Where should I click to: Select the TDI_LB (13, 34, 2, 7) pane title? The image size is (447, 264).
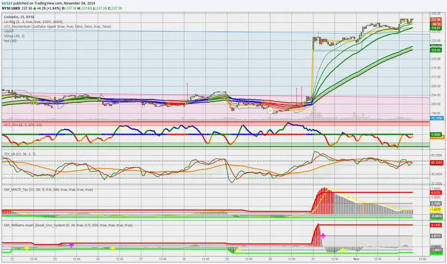pos(25,154)
